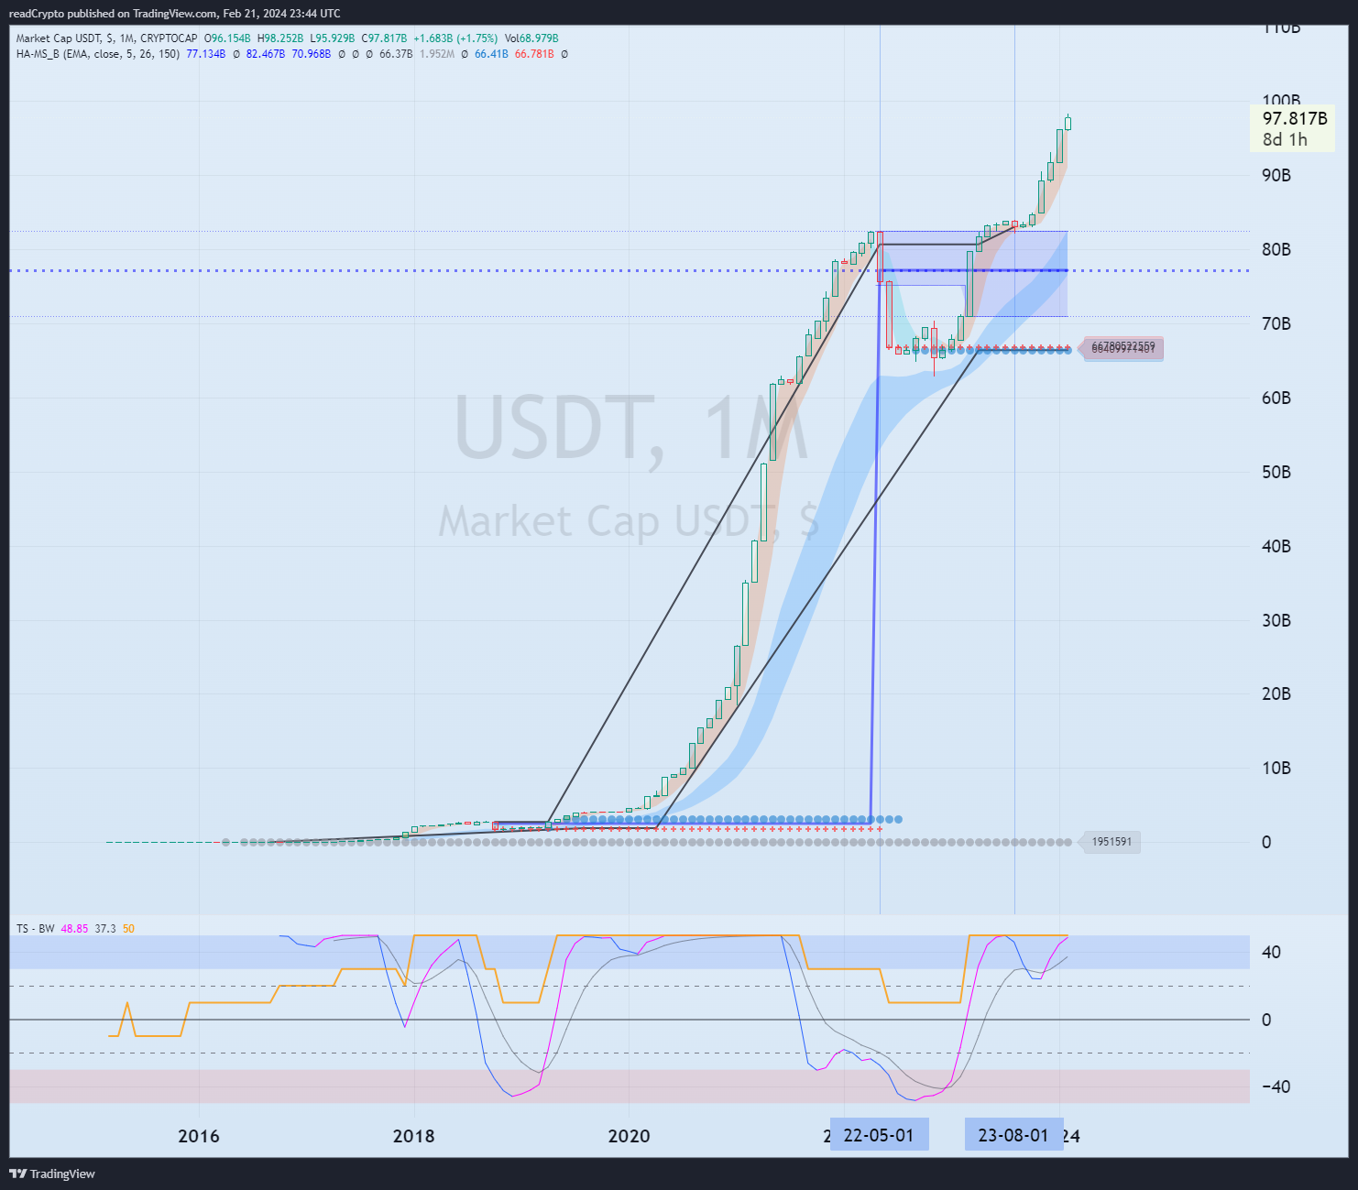Click the 22-05-01 date marker label
The height and width of the screenshot is (1190, 1358).
(879, 1135)
